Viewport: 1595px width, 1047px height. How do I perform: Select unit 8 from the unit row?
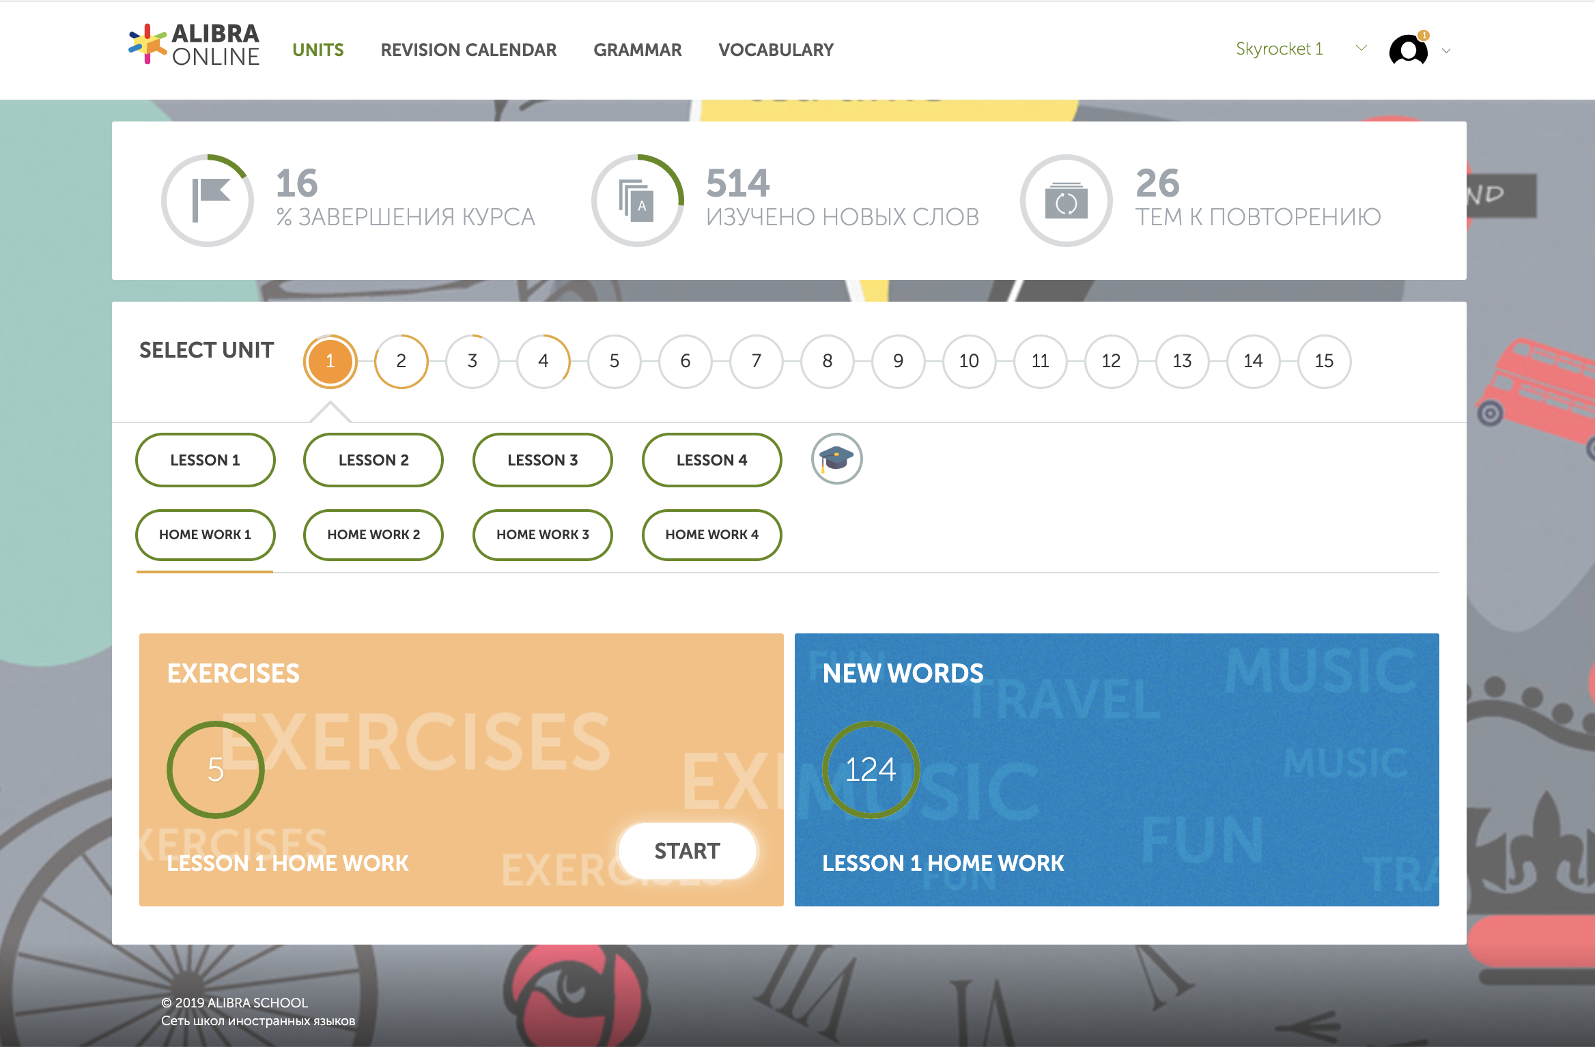(x=827, y=361)
